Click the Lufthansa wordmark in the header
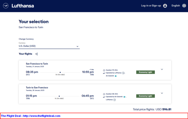 click(x=23, y=6)
